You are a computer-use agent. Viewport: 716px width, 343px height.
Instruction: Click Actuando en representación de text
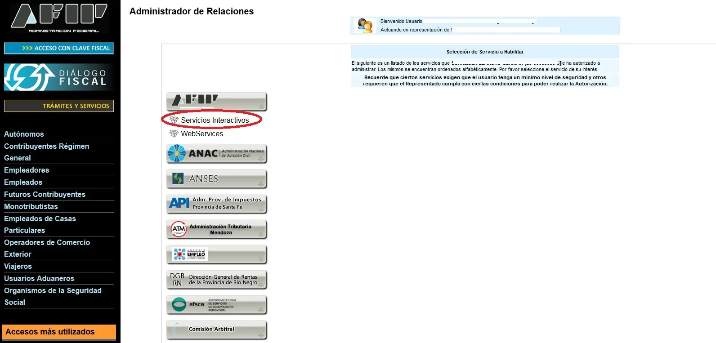pyautogui.click(x=415, y=30)
